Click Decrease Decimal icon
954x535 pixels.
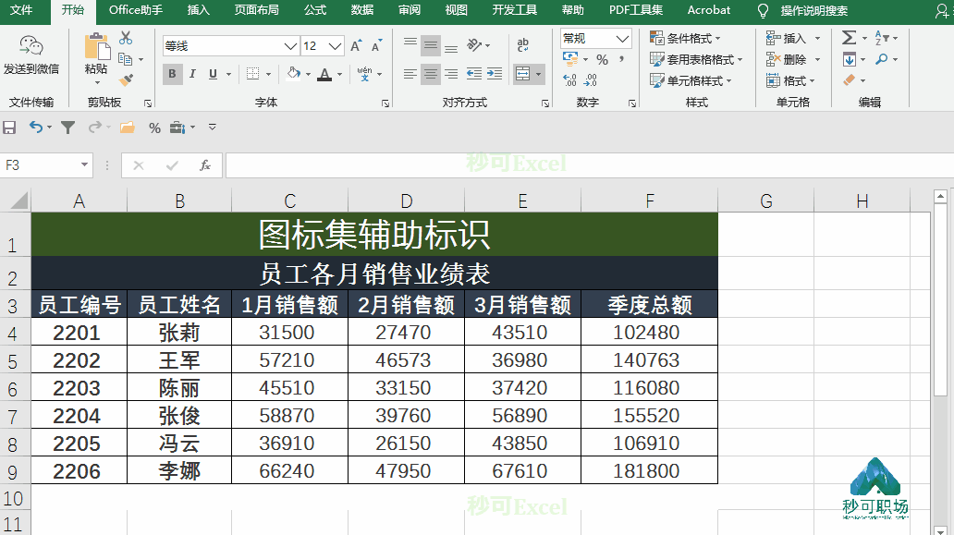click(x=590, y=80)
